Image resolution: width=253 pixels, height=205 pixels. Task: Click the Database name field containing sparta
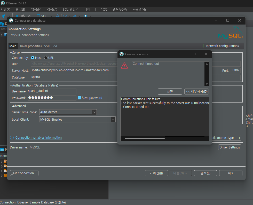[74, 77]
